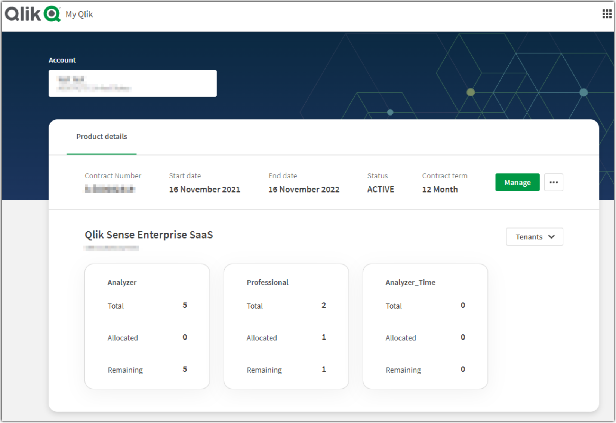Click the Analyzer_Time card
616x423 pixels.
(x=425, y=325)
